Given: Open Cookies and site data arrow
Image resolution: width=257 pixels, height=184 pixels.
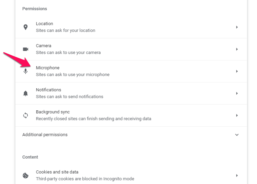Looking at the screenshot, I should [237, 176].
